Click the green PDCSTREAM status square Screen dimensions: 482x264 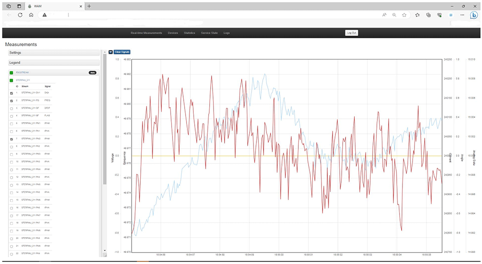tap(12, 73)
